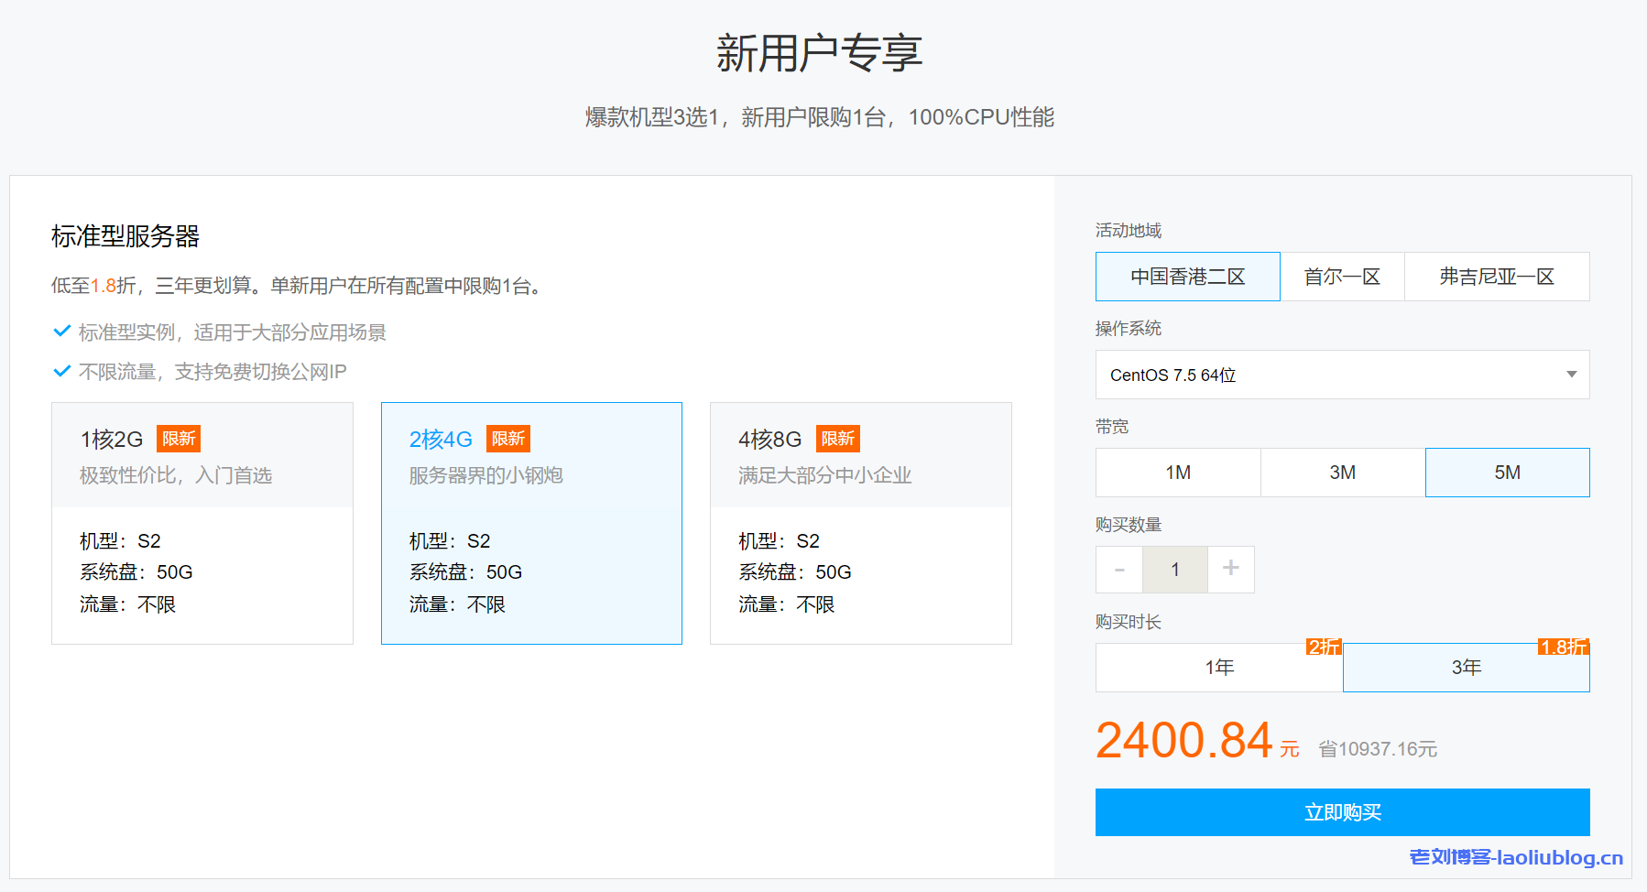Switch region to 弗吉尼亚一区
This screenshot has height=892, width=1647.
pos(1497,277)
